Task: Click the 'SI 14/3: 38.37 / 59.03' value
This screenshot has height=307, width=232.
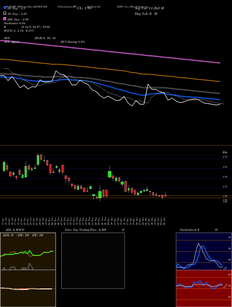Action: [36, 27]
